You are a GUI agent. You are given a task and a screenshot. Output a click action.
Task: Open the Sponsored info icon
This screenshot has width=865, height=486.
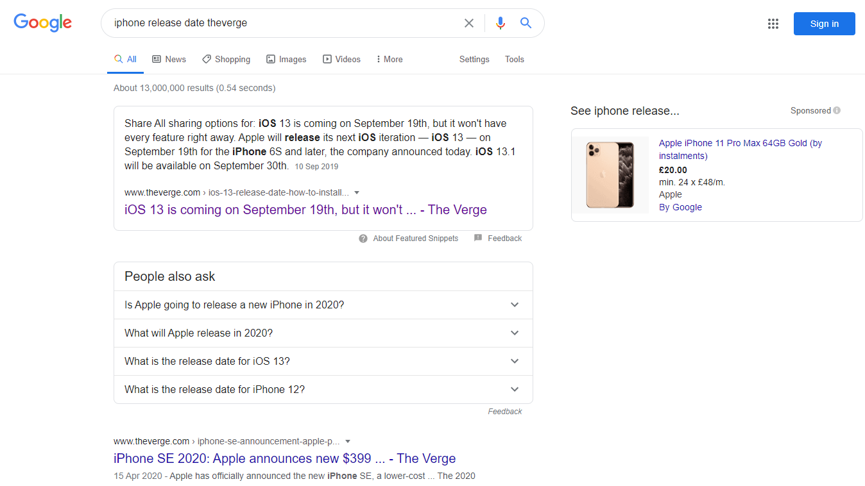point(837,110)
